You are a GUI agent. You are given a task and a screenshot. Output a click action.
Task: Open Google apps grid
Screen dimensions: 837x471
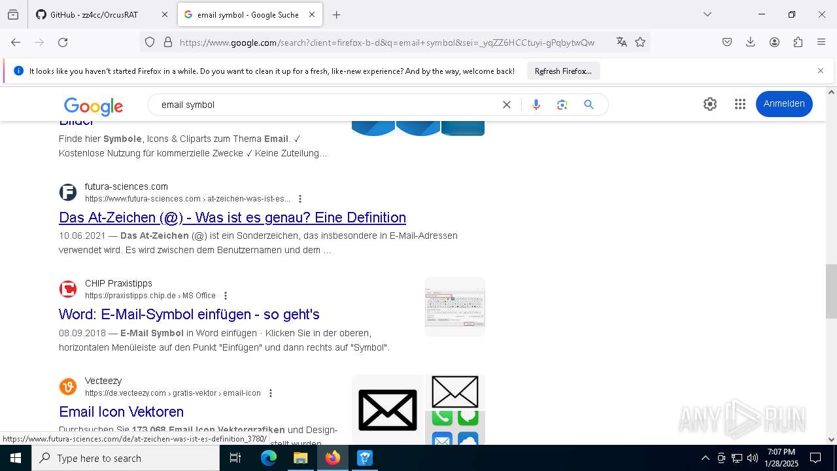pyautogui.click(x=740, y=104)
